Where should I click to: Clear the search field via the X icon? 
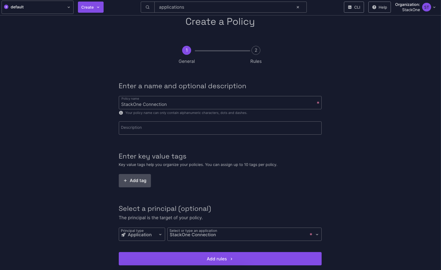298,7
